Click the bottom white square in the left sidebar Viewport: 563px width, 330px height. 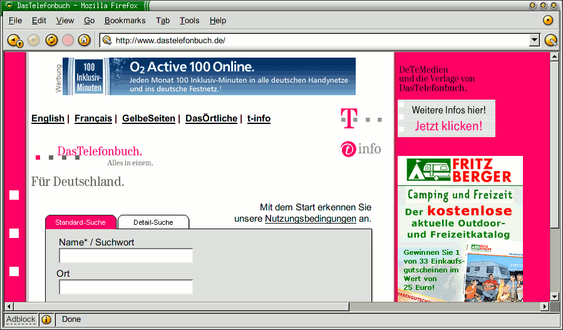tap(14, 272)
